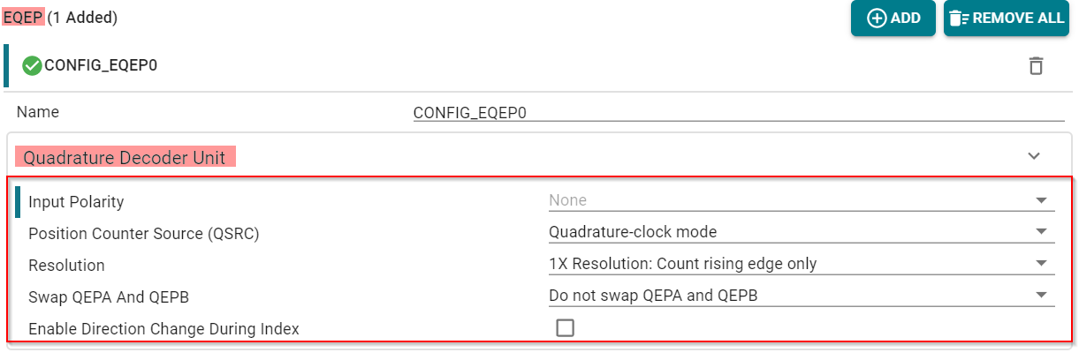Screen dimensions: 1079x360
Task: Open the Position Counter Source dropdown
Action: 801,232
